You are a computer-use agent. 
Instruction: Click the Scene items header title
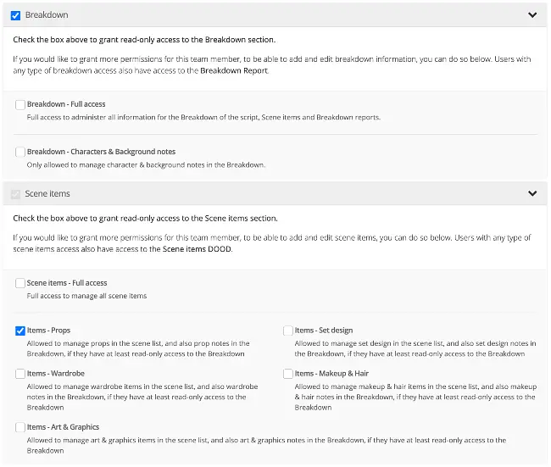tap(47, 193)
